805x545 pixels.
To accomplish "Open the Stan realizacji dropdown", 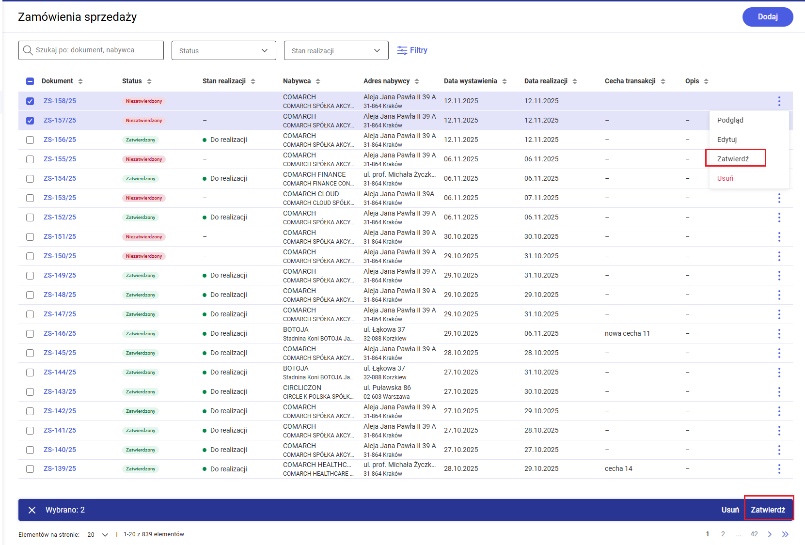I will pos(336,51).
